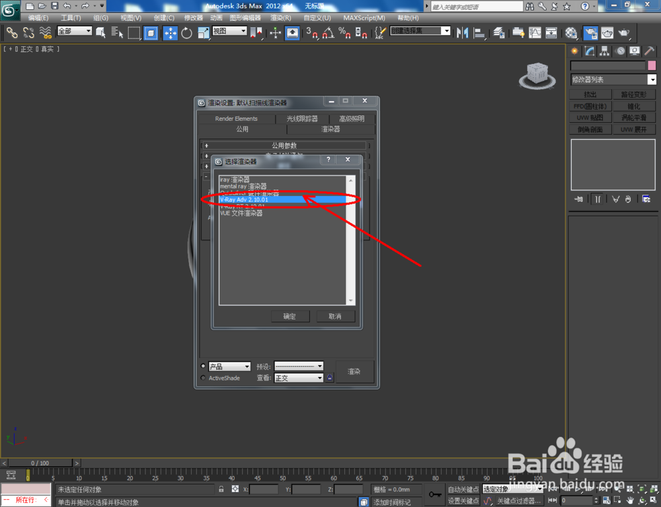Open the 预设 preset dropdown

[299, 366]
